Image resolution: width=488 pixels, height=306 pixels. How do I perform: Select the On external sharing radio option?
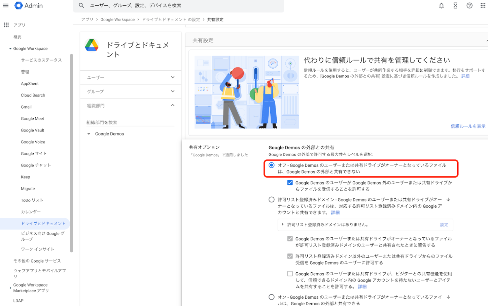point(271,297)
